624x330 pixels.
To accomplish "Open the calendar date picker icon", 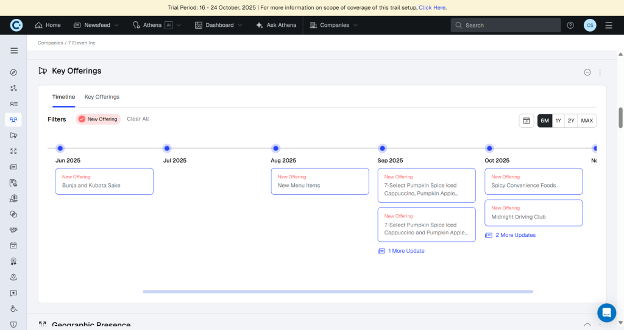I will (526, 121).
